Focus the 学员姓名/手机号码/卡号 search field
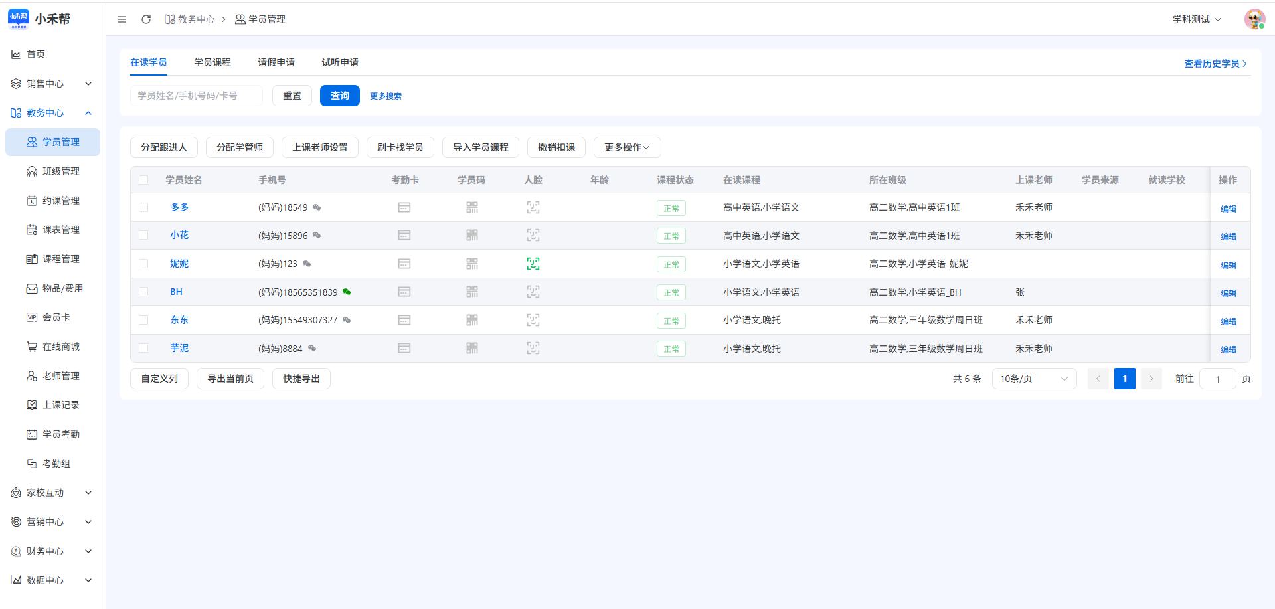Viewport: 1275px width, 609px height. pyautogui.click(x=197, y=96)
